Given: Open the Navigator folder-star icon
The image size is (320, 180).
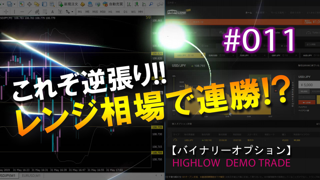Looking at the screenshot, I should [x=37, y=4].
